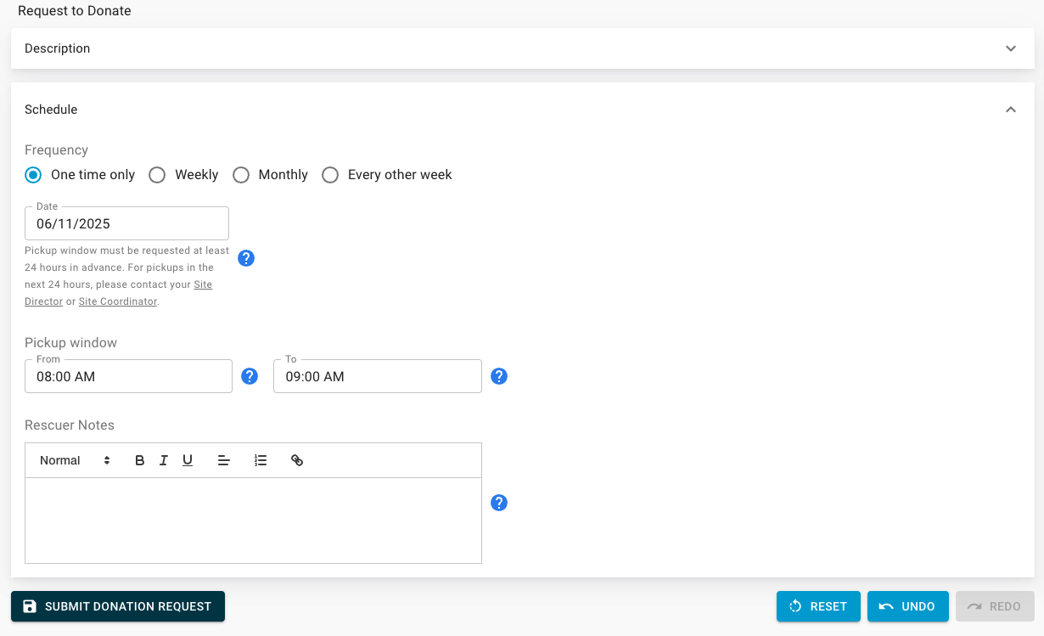Expand the Description section
This screenshot has height=636, width=1044.
[x=523, y=48]
